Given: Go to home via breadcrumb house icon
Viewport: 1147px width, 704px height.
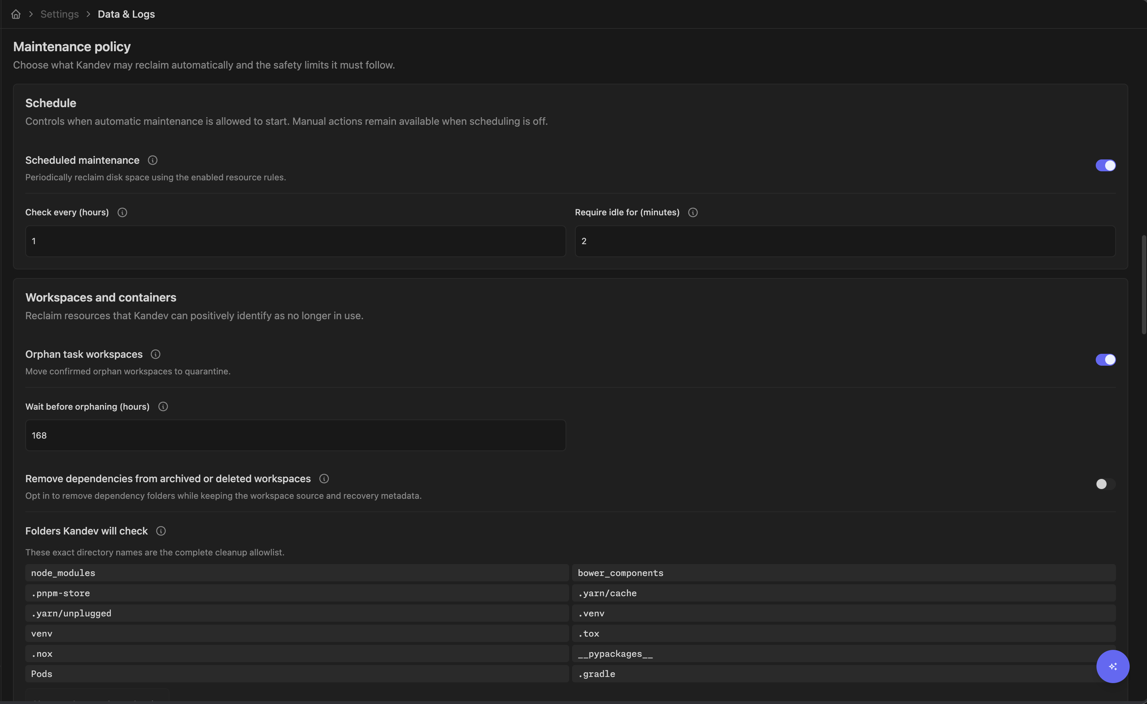Looking at the screenshot, I should pos(16,14).
